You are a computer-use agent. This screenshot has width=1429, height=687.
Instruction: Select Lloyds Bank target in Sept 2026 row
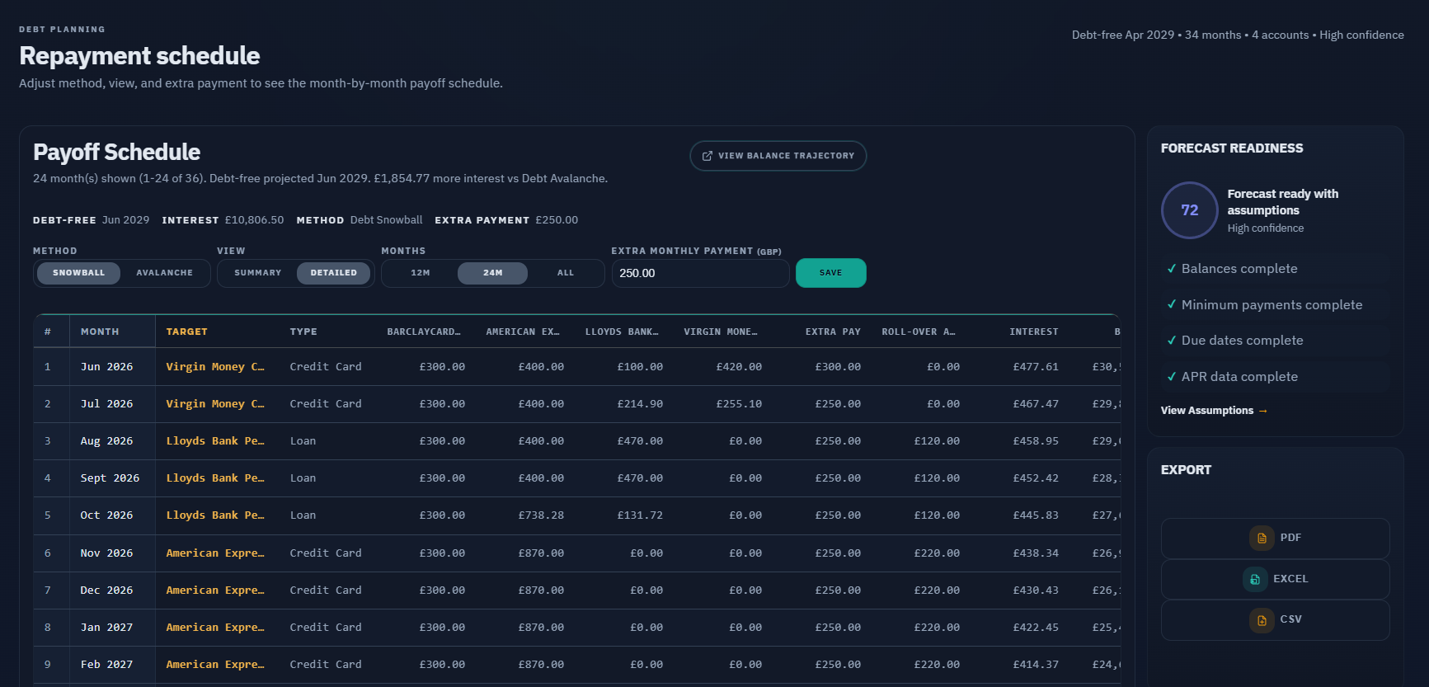point(215,478)
